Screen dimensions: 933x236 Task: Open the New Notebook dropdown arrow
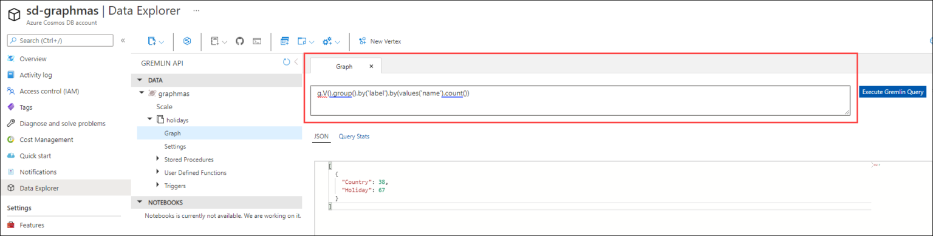coord(224,42)
